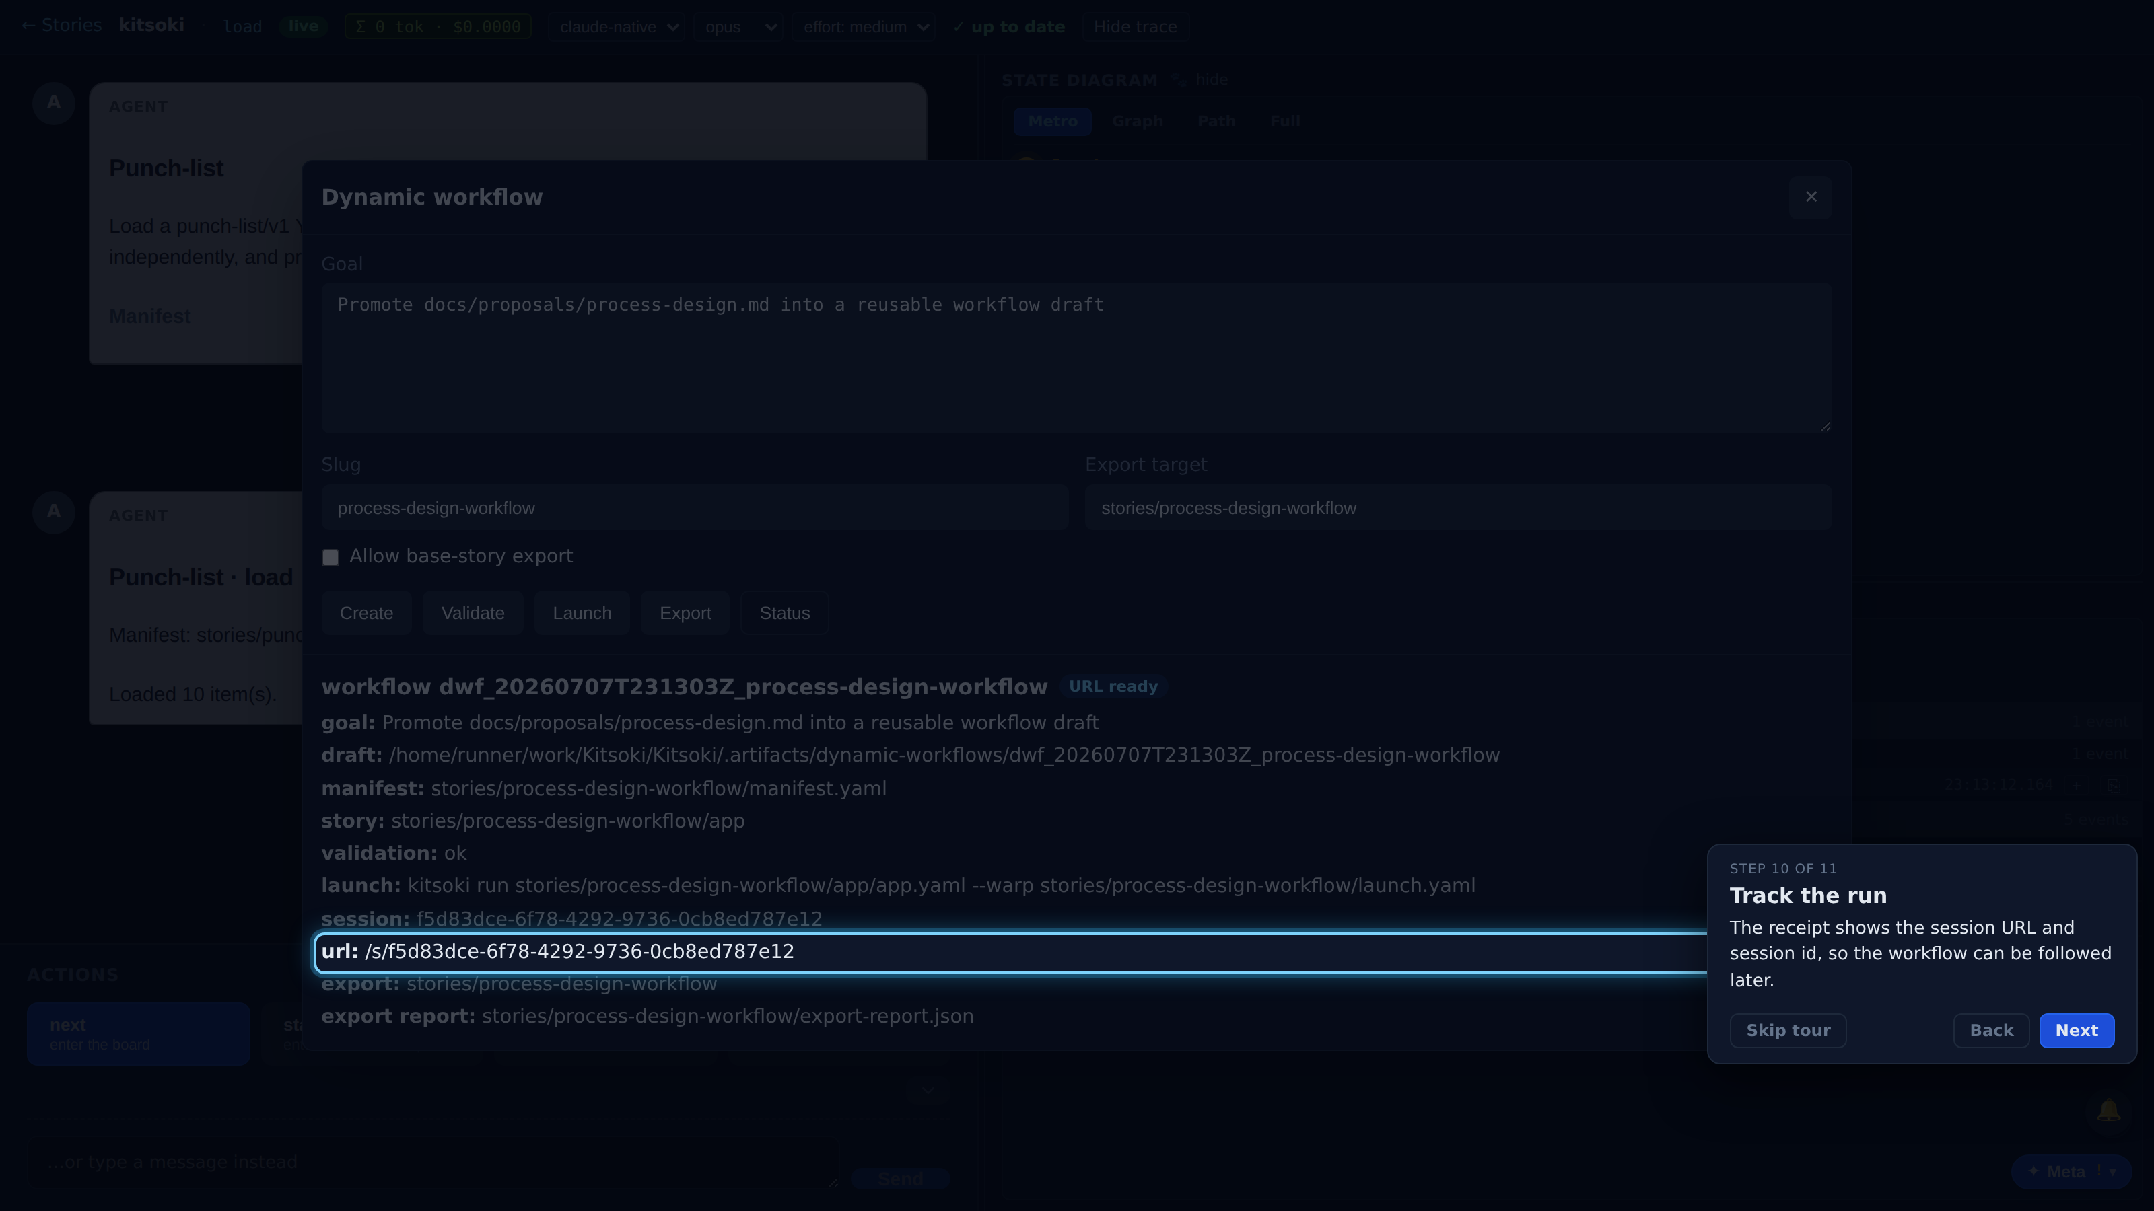Click first agent avatar A icon
2154x1211 pixels.
54,103
